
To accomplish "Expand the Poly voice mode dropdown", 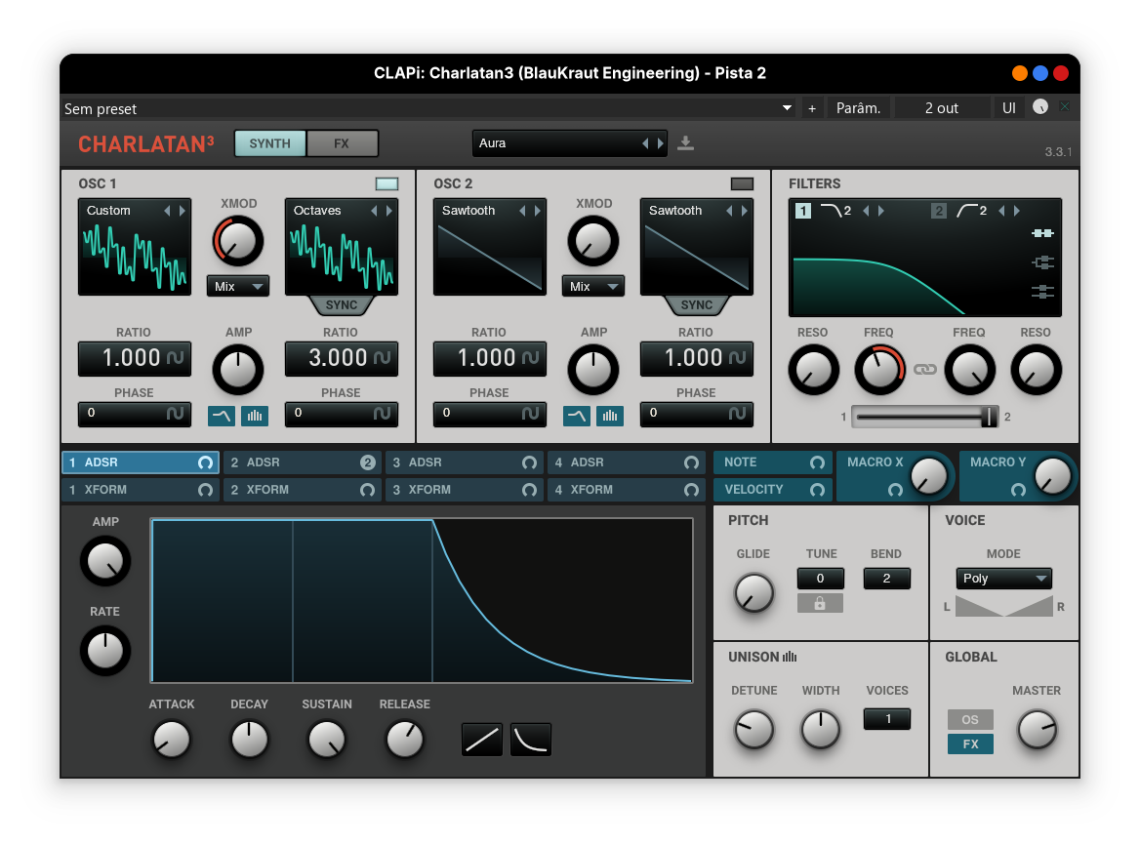I will pyautogui.click(x=1003, y=579).
